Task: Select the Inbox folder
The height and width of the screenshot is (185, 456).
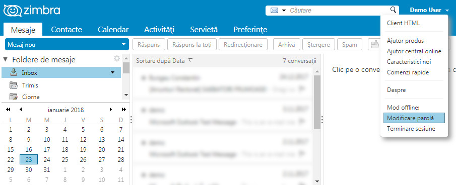Action: 61,72
